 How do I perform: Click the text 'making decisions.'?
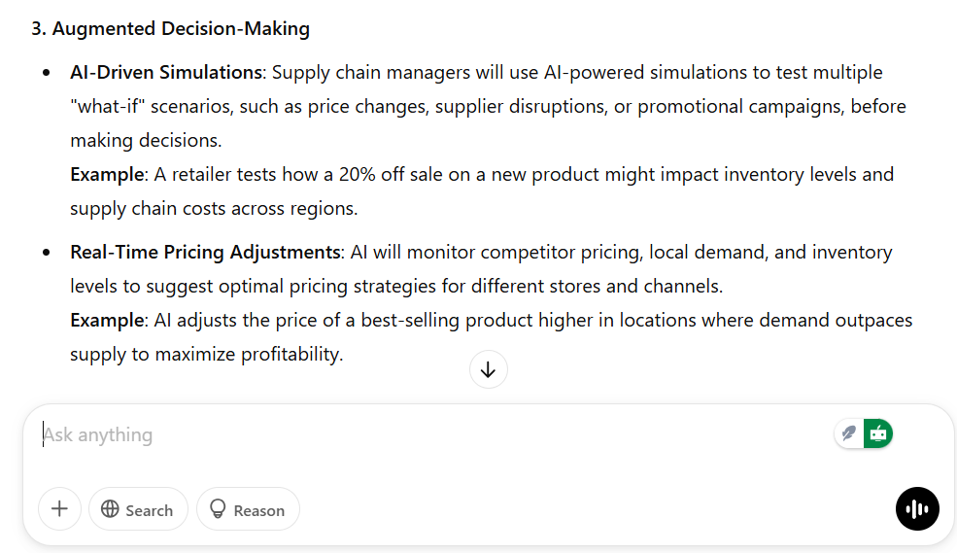click(x=146, y=140)
